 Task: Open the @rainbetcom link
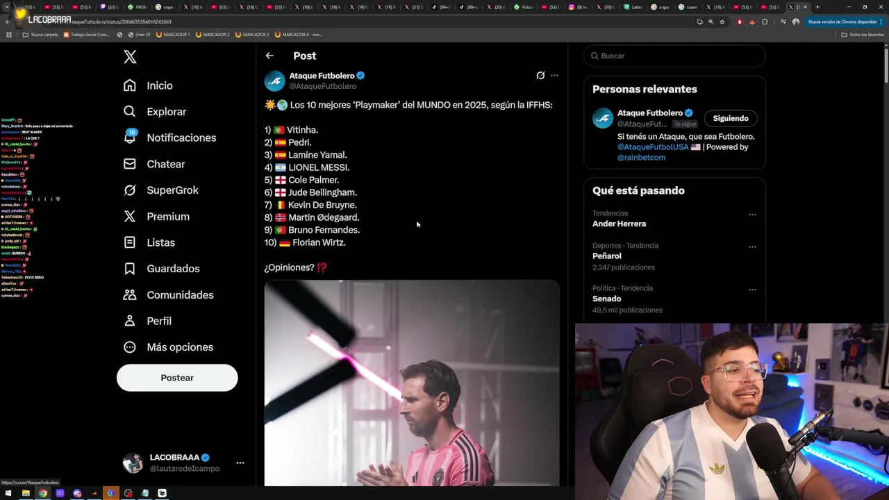point(641,158)
